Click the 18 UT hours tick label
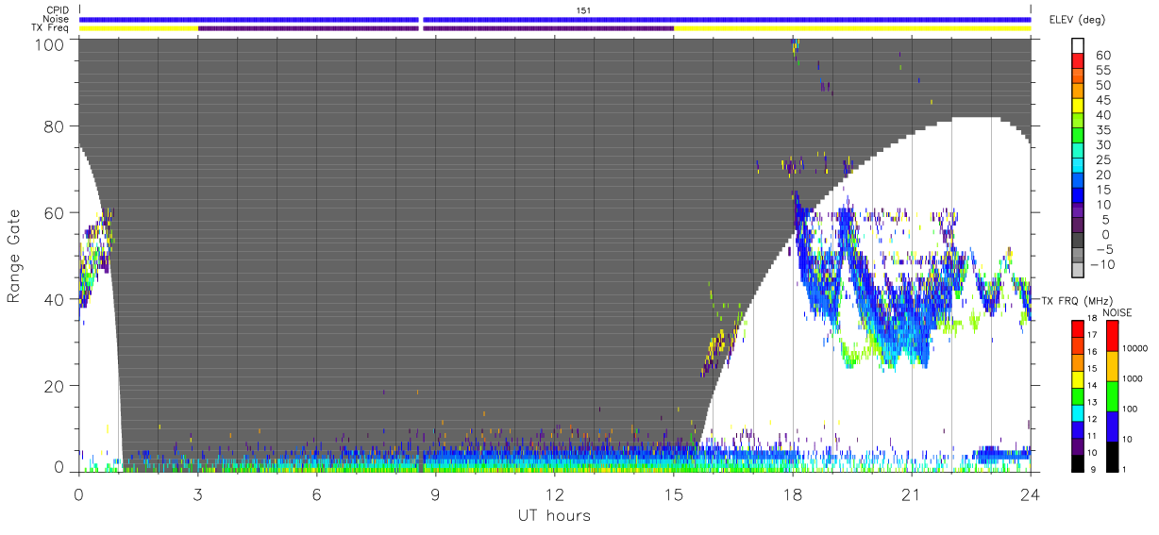The height and width of the screenshot is (535, 1159). (793, 495)
